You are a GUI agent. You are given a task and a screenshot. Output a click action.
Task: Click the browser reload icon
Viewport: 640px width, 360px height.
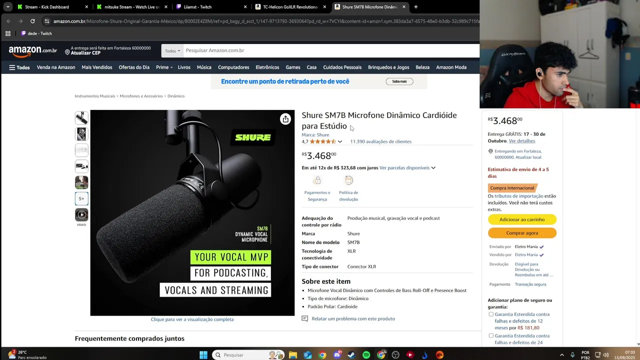point(32,21)
